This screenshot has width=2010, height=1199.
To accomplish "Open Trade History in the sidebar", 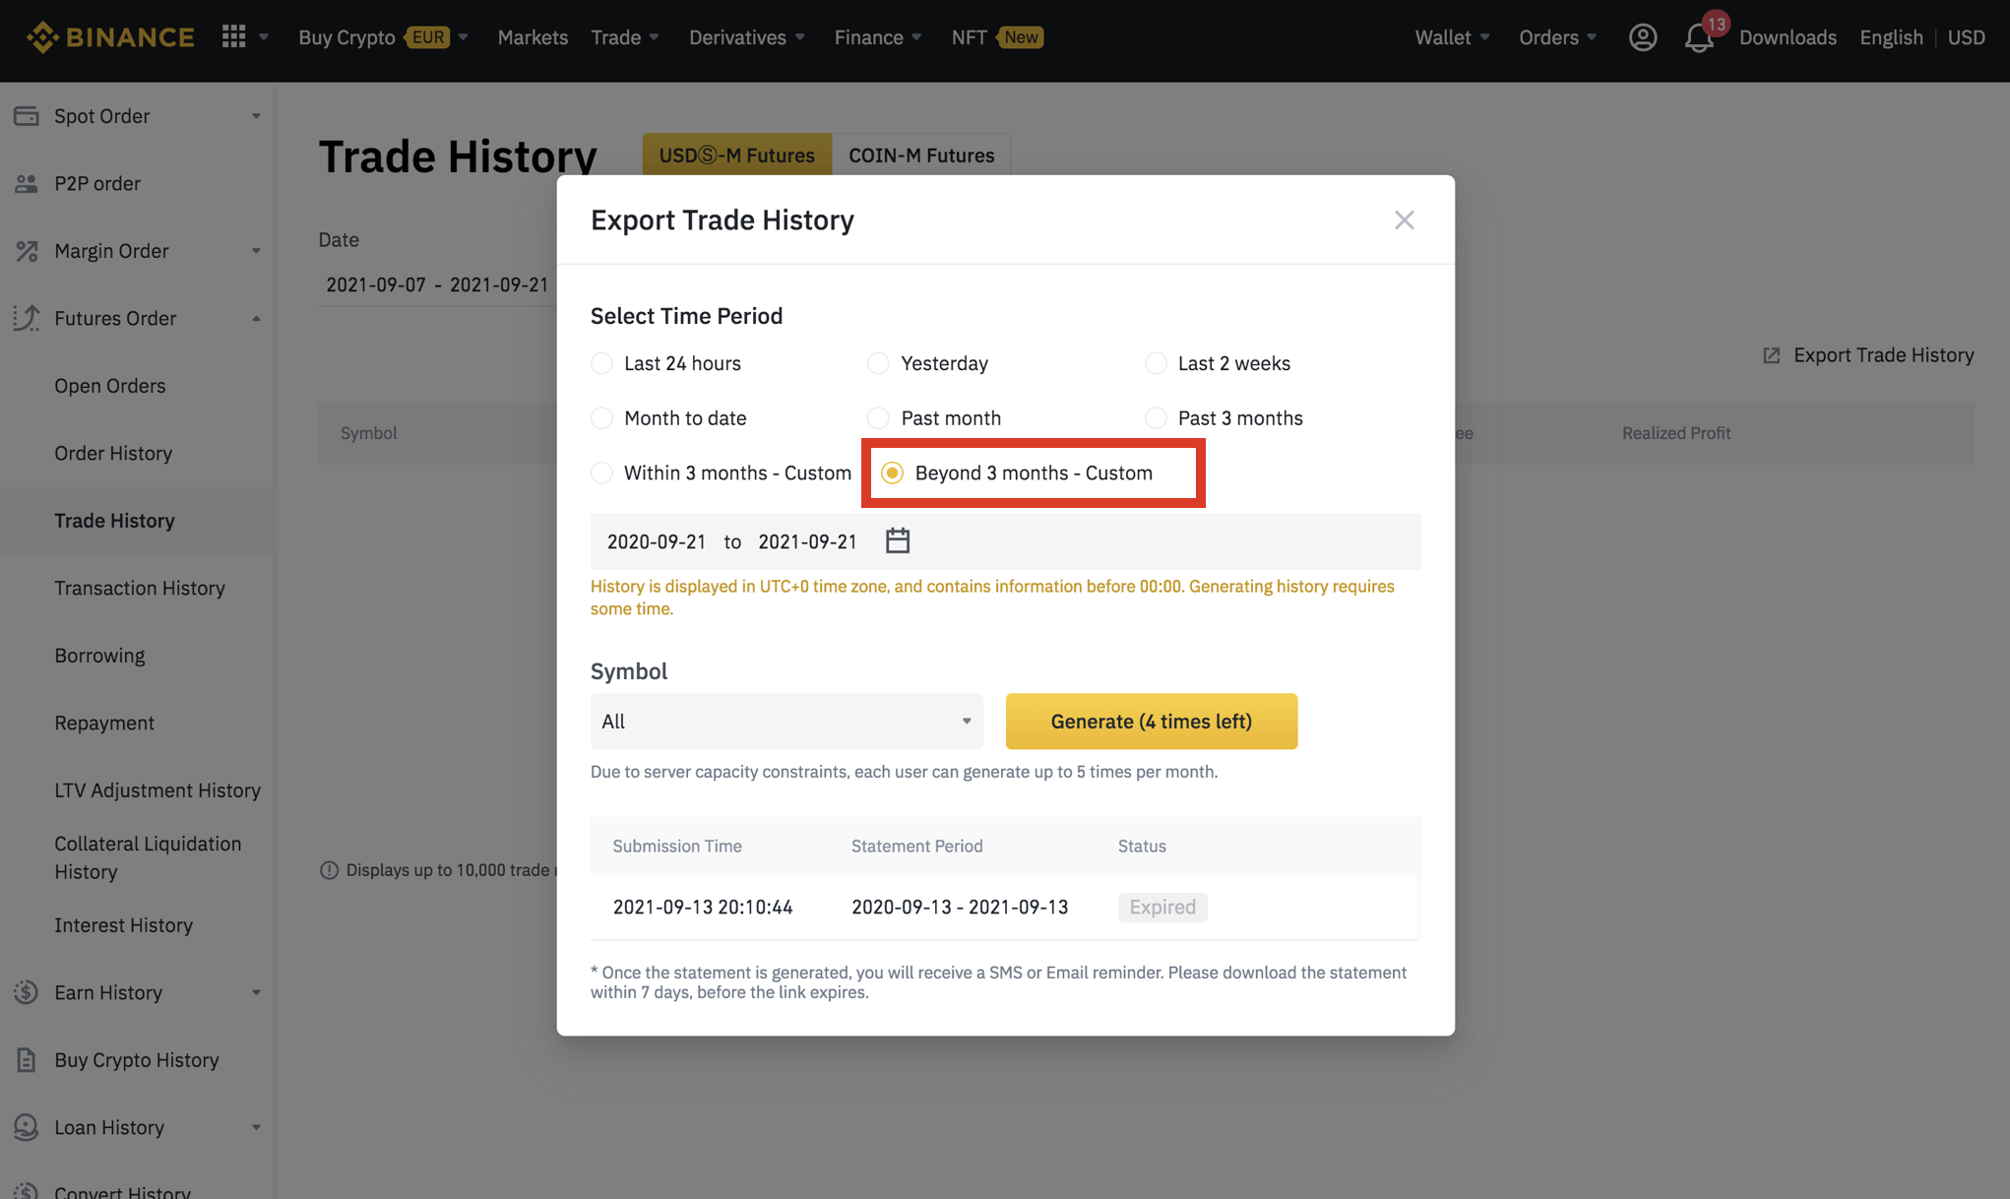I will click(114, 521).
